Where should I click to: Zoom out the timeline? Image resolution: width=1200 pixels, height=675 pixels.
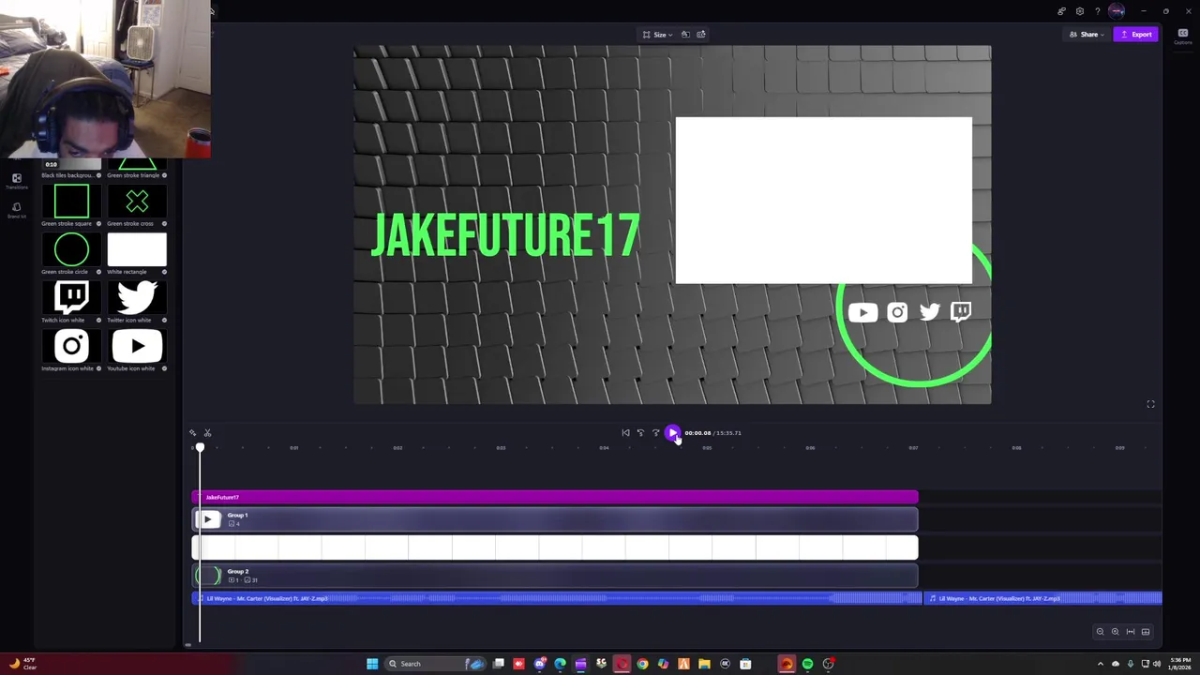tap(1101, 632)
